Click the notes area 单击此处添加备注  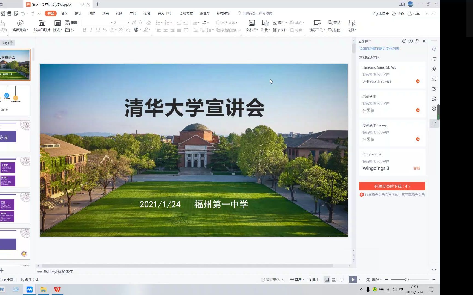(x=58, y=272)
